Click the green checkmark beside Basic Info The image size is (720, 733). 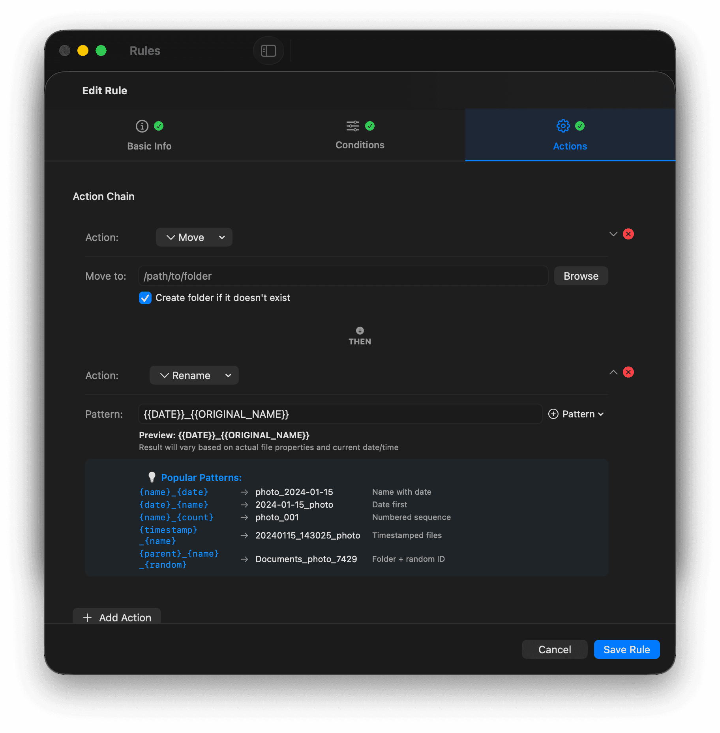tap(159, 126)
